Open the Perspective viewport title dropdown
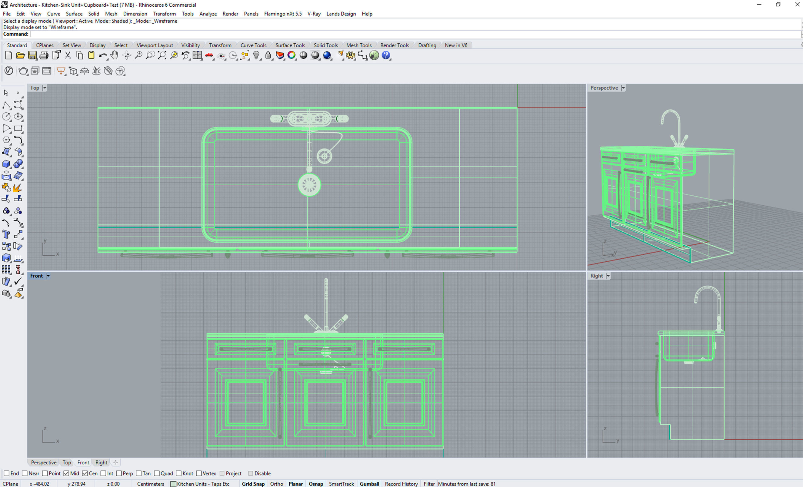803x487 pixels. [623, 88]
